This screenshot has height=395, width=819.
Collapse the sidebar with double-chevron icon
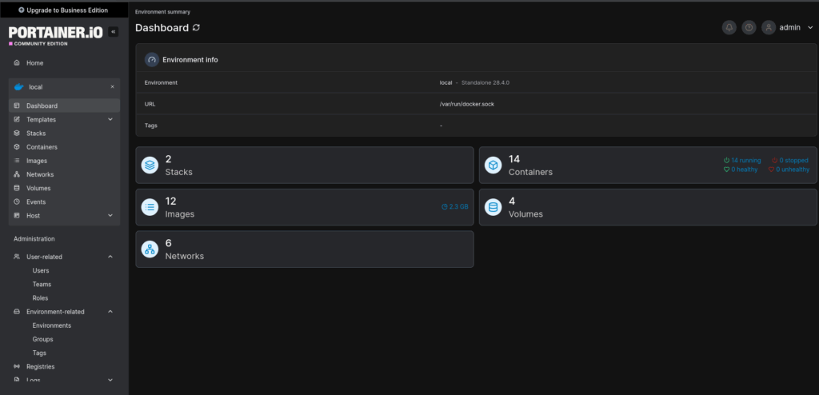click(113, 32)
